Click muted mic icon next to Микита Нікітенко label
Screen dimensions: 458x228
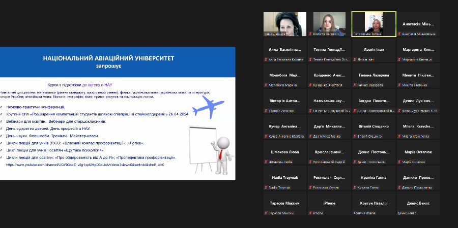pyautogui.click(x=399, y=85)
